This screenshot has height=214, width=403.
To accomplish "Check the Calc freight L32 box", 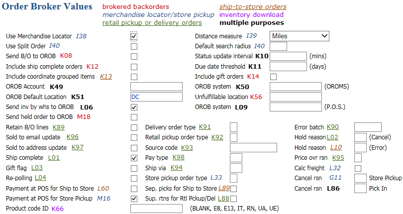I will [x=358, y=169].
